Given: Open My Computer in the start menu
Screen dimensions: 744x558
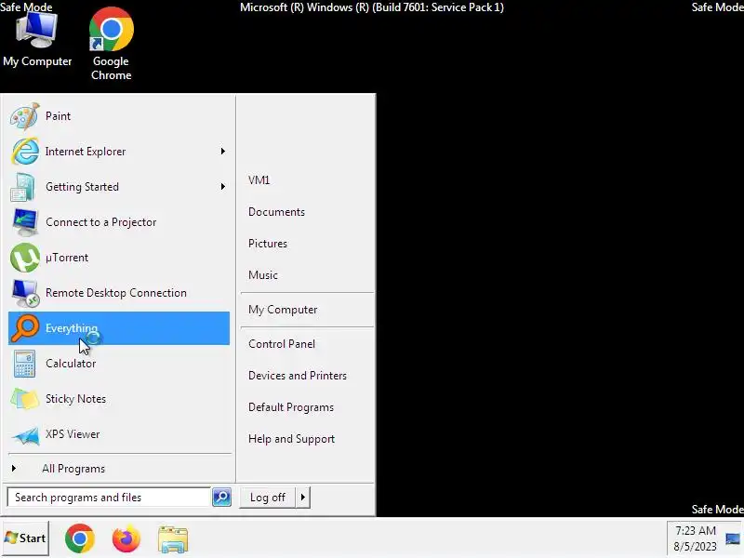Looking at the screenshot, I should click(283, 310).
